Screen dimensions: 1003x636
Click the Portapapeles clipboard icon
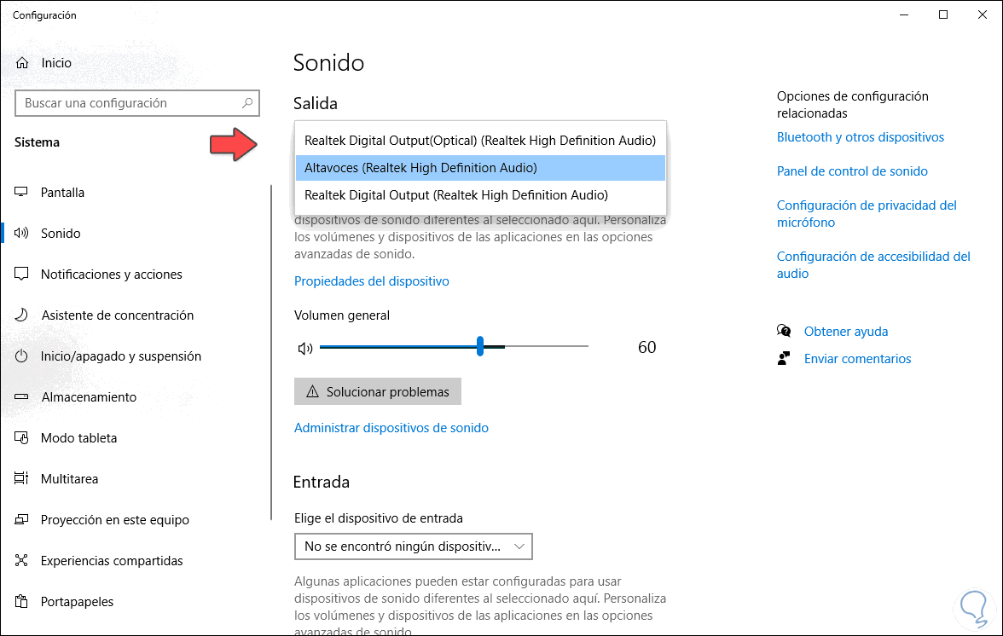click(x=22, y=602)
